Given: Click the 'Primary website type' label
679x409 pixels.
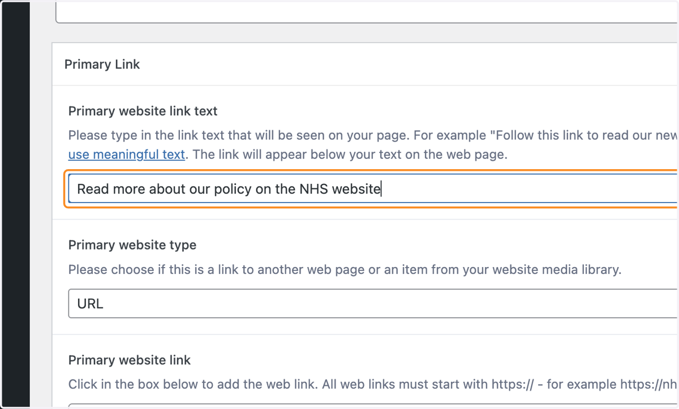Looking at the screenshot, I should (132, 246).
